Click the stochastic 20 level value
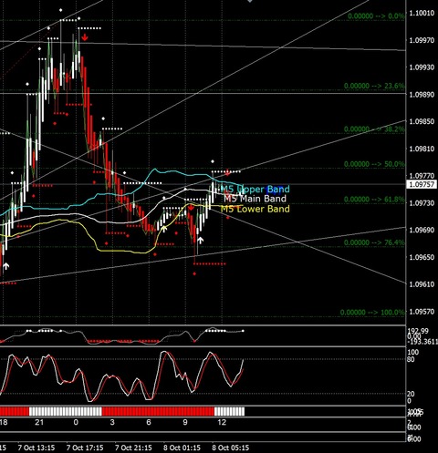The image size is (438, 453). pos(411,394)
